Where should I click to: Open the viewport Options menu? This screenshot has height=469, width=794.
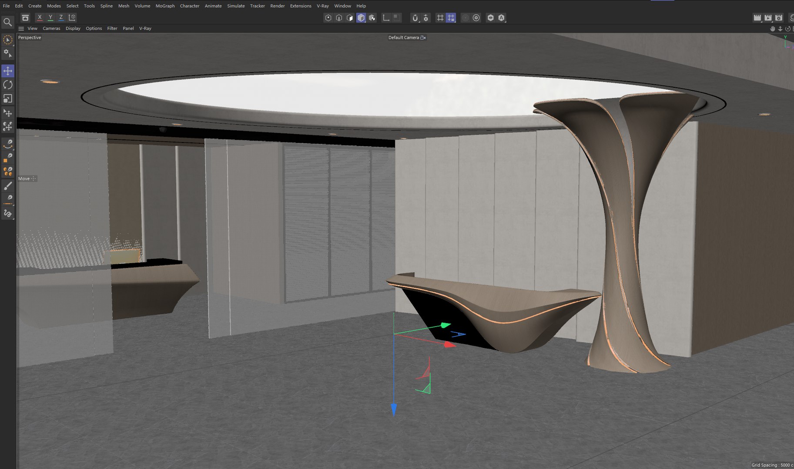click(94, 28)
